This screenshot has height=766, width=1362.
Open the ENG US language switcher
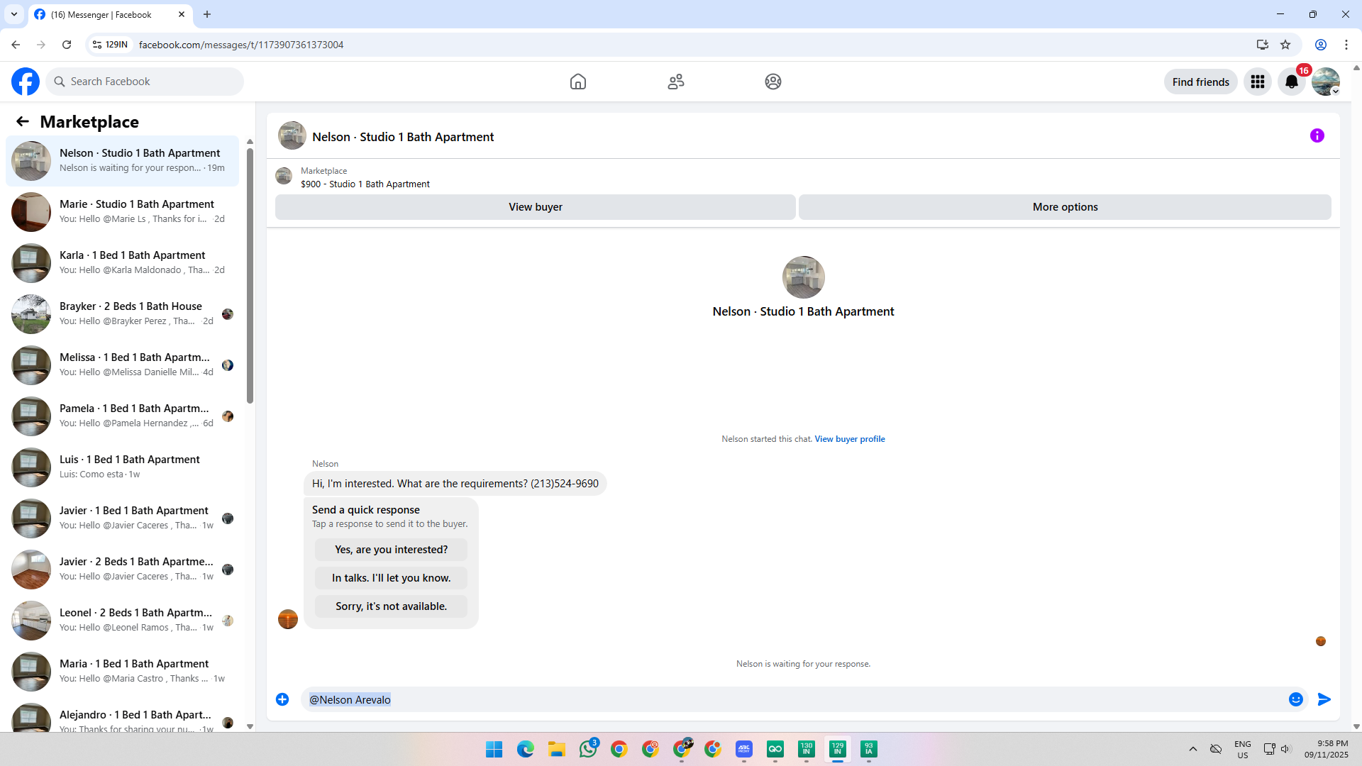(x=1243, y=750)
